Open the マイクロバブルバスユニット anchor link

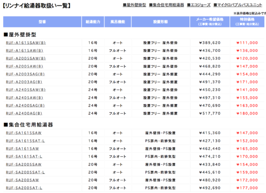pos(238,5)
